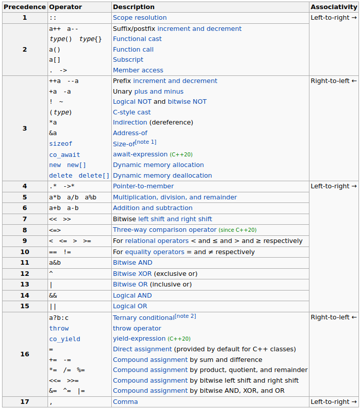Click the :: operator cell

pos(79,18)
